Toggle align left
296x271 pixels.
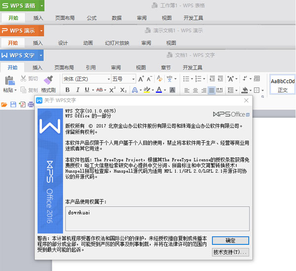pos(187,90)
